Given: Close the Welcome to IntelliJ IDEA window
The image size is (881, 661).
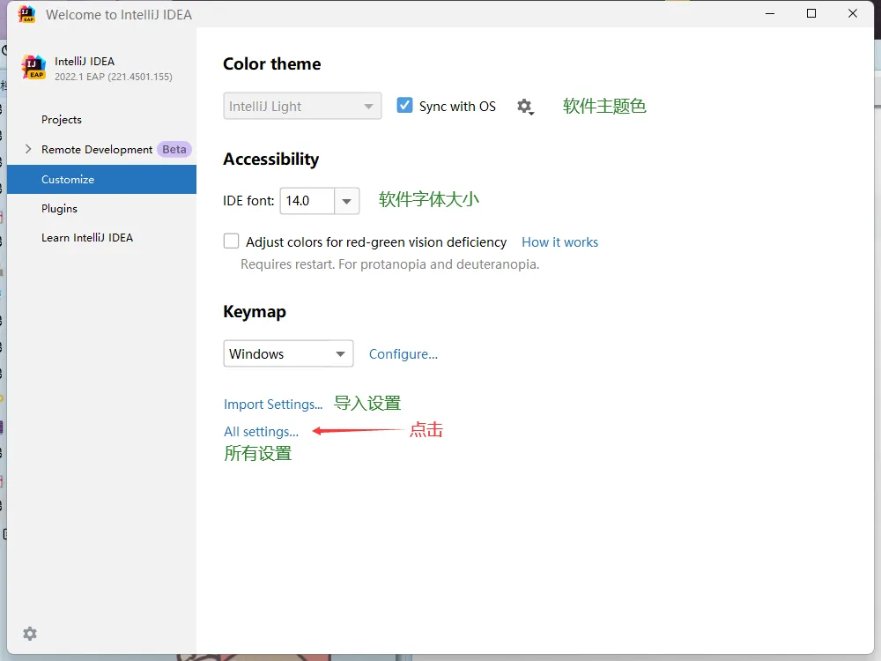Looking at the screenshot, I should pos(852,13).
